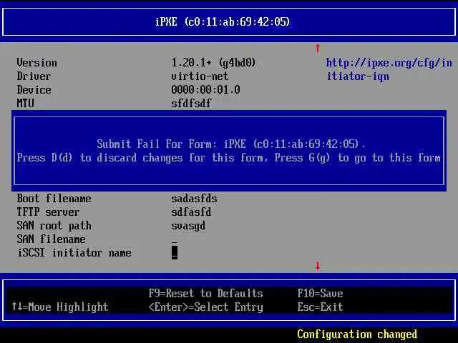Image resolution: width=458 pixels, height=343 pixels.
Task: Click the MTU value sfdfsdf
Action: [191, 103]
